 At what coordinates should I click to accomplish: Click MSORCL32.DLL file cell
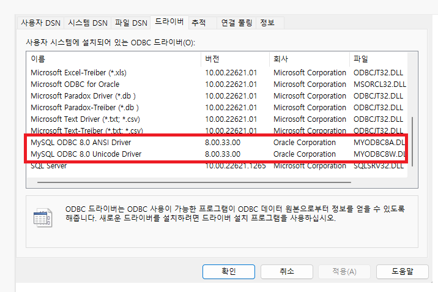point(380,84)
